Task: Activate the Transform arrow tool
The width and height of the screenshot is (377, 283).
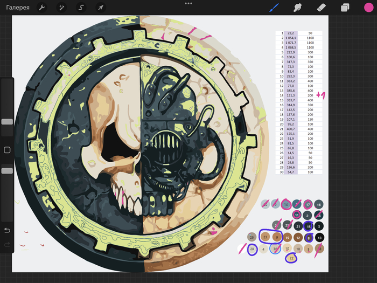Action: pyautogui.click(x=100, y=8)
